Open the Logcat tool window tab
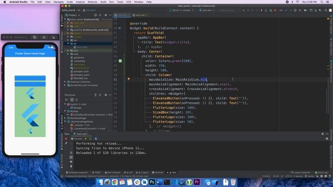This screenshot has height=187, width=333. coord(143,172)
